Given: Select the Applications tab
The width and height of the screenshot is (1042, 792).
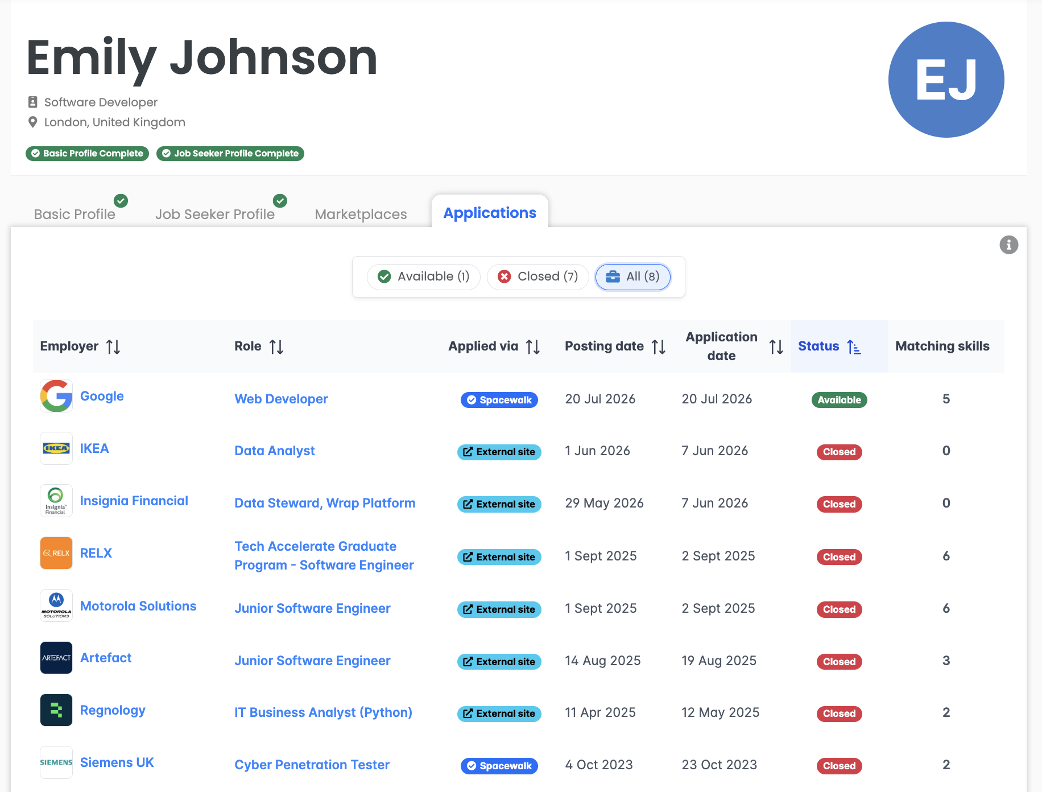Looking at the screenshot, I should 490,212.
